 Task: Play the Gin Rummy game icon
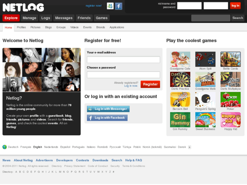180,120
